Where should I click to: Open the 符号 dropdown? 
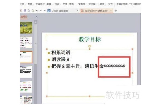point(103,4)
